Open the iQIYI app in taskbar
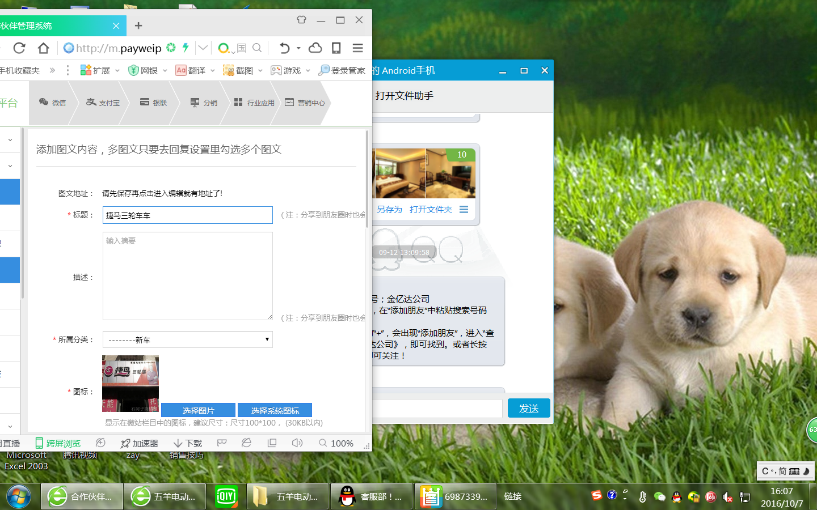 (x=226, y=496)
